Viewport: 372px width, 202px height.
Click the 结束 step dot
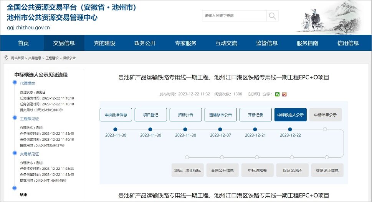15,188
